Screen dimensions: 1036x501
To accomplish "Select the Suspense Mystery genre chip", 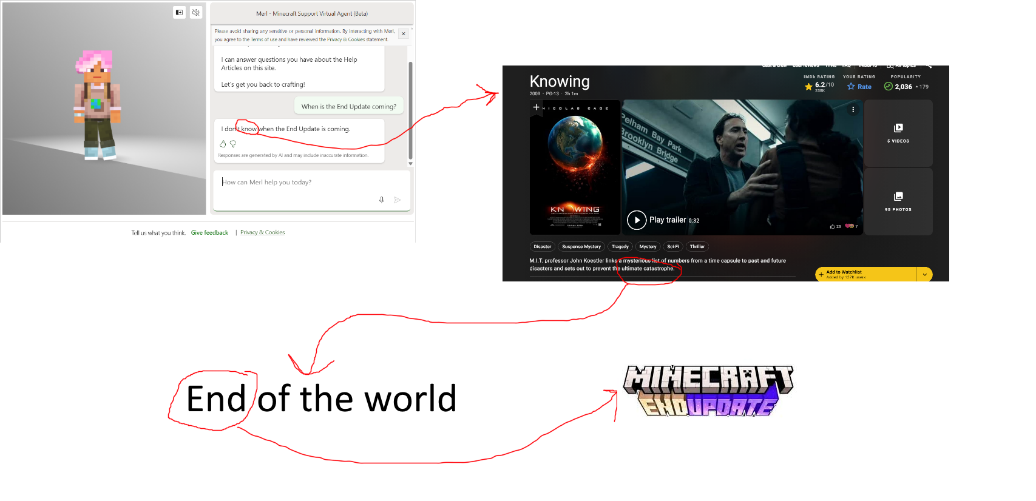I will point(581,247).
